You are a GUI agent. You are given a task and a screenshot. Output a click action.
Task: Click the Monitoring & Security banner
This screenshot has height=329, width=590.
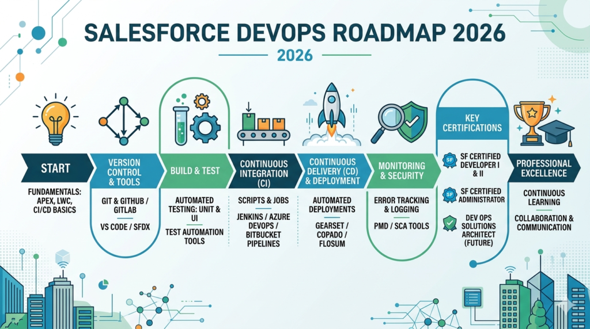click(401, 170)
